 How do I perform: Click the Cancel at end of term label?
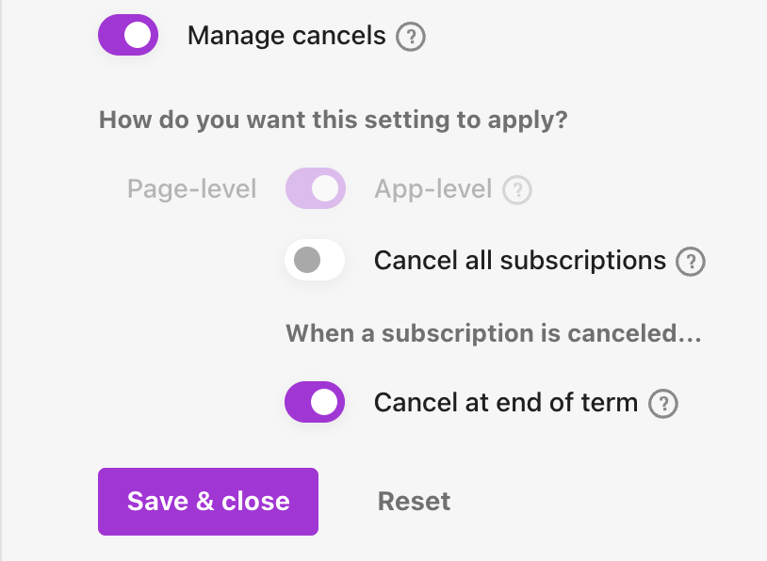pyautogui.click(x=506, y=403)
